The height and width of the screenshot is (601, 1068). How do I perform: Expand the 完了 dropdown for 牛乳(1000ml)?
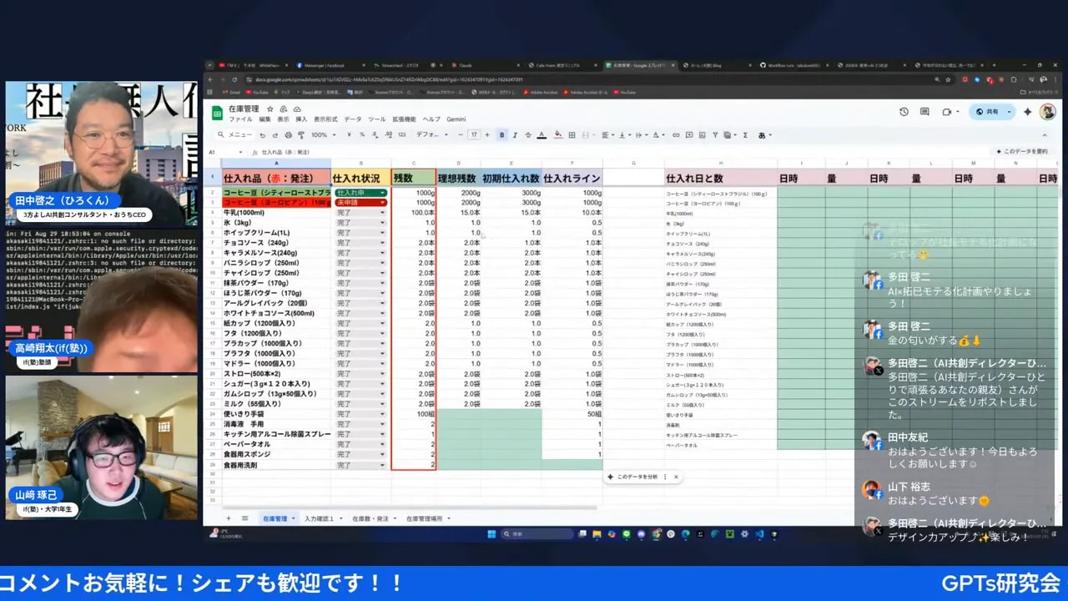380,212
